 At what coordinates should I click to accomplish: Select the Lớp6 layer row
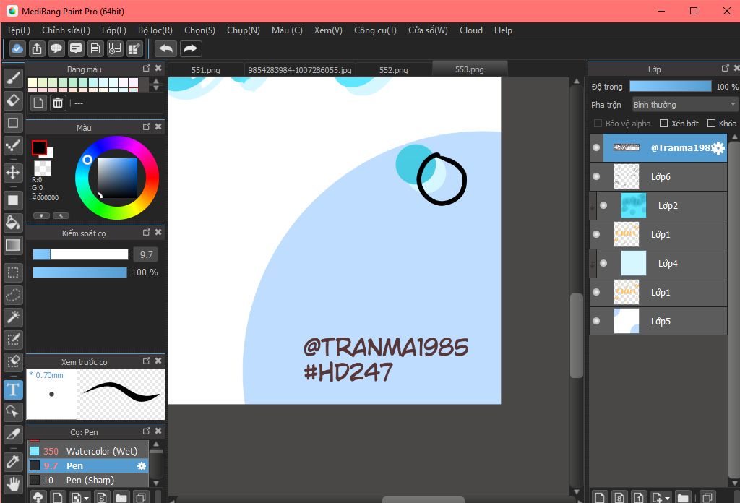658,176
